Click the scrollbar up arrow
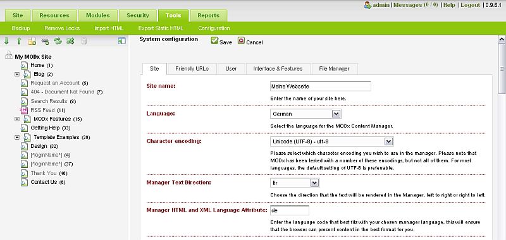 coord(502,39)
